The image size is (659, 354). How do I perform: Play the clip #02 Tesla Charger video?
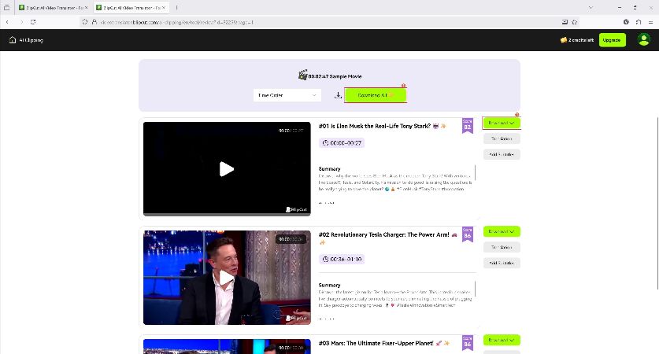point(227,278)
